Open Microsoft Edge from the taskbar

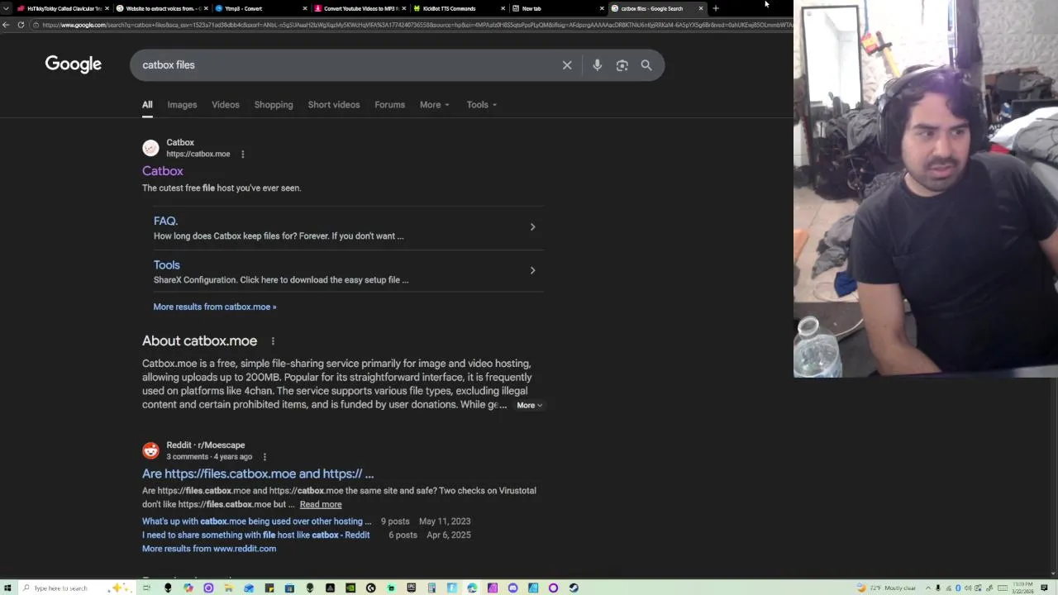click(472, 588)
